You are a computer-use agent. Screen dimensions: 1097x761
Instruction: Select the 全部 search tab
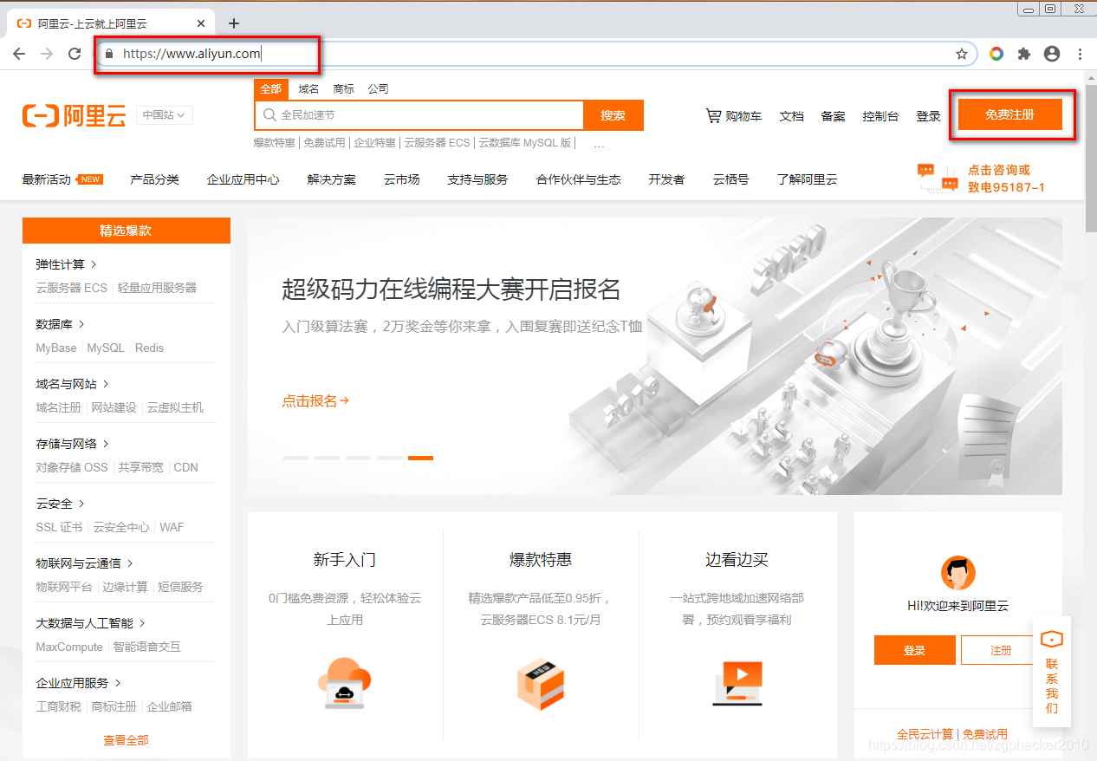click(271, 89)
